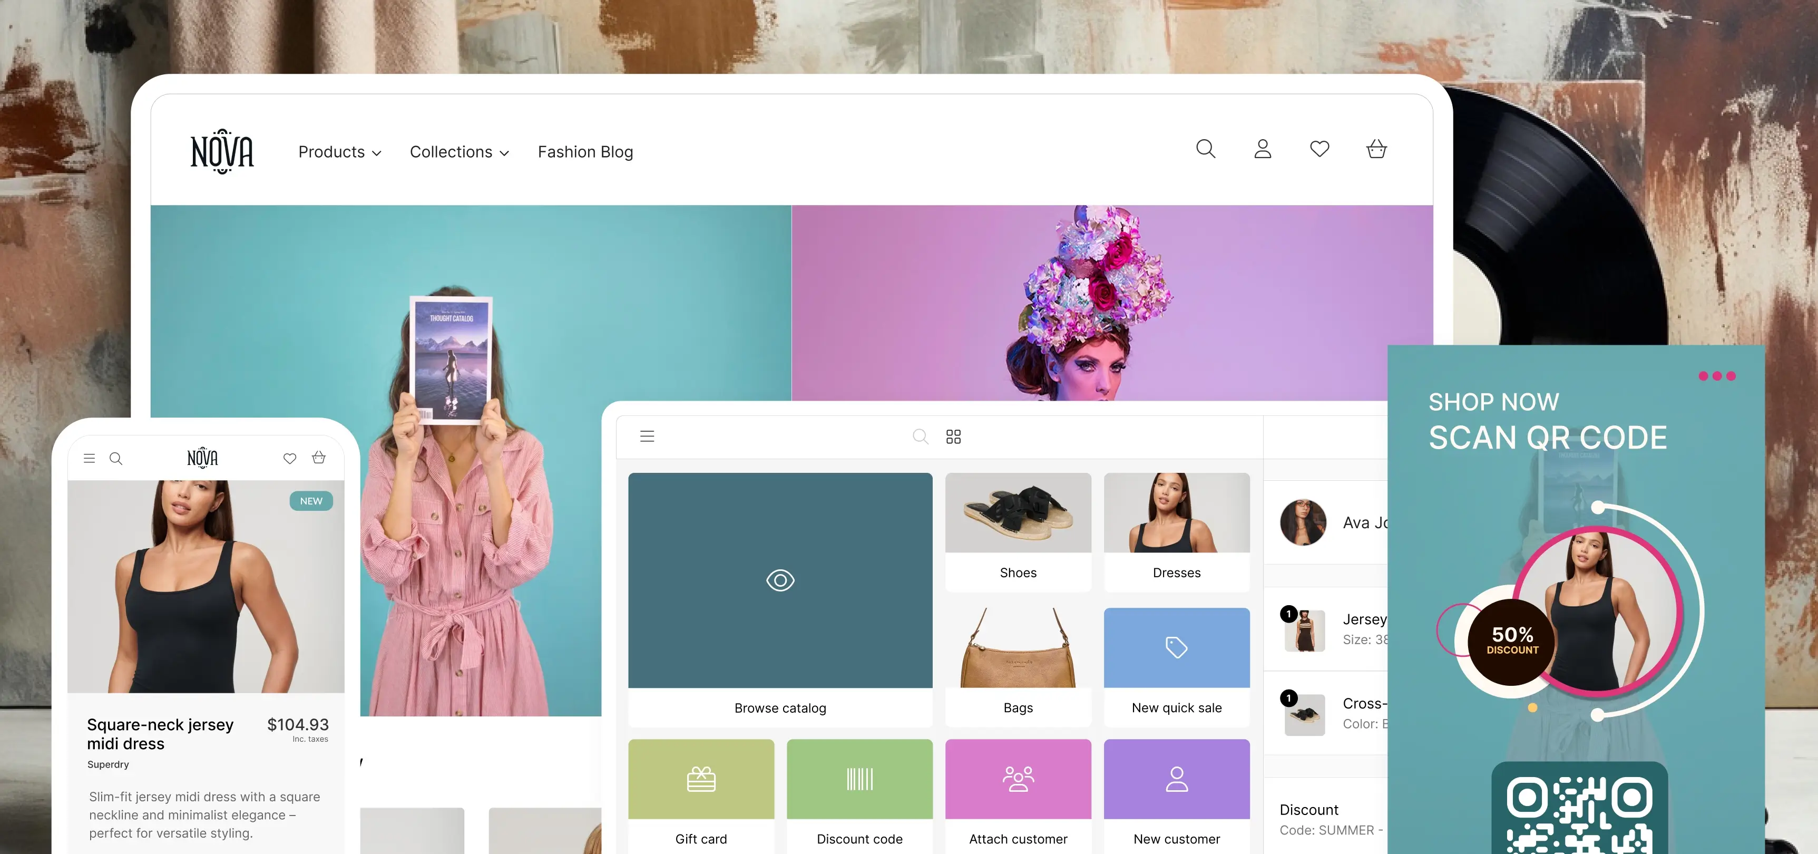1818x854 pixels.
Task: Open the hamburger menu in the POS app
Action: pyautogui.click(x=647, y=436)
